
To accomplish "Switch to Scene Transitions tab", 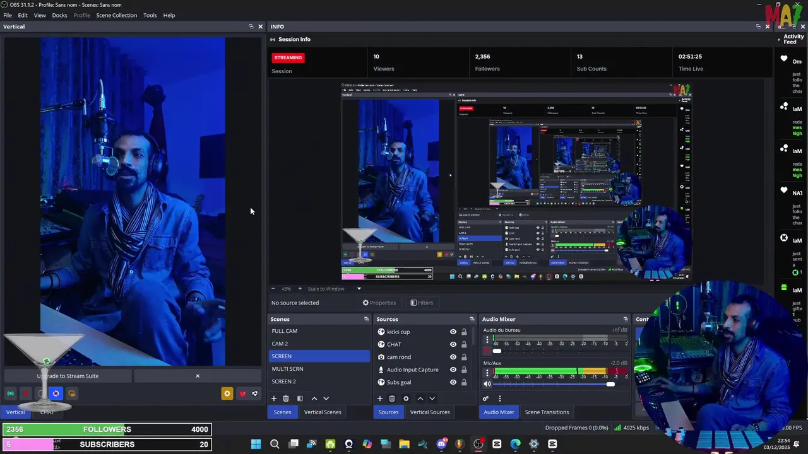I will pos(547,412).
